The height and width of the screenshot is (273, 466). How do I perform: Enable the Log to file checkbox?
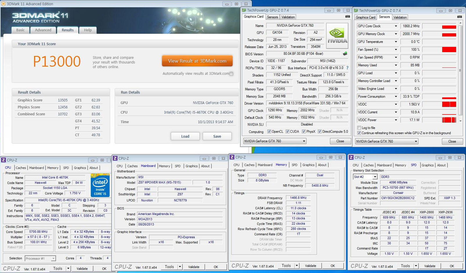(x=359, y=128)
